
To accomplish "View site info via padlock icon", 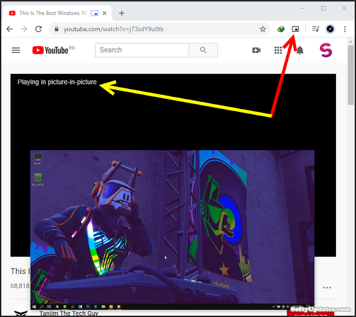I will pos(57,29).
